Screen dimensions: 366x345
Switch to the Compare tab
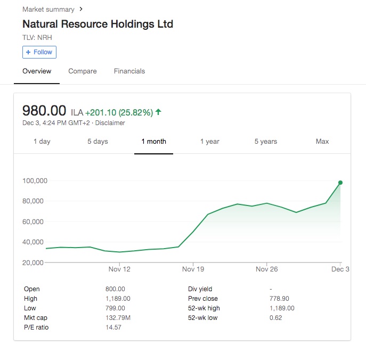click(x=83, y=71)
